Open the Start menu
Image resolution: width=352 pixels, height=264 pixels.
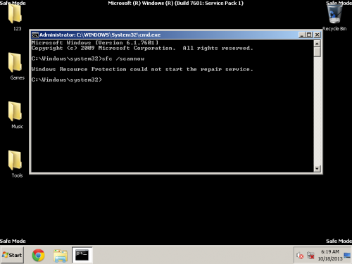pos(12,255)
